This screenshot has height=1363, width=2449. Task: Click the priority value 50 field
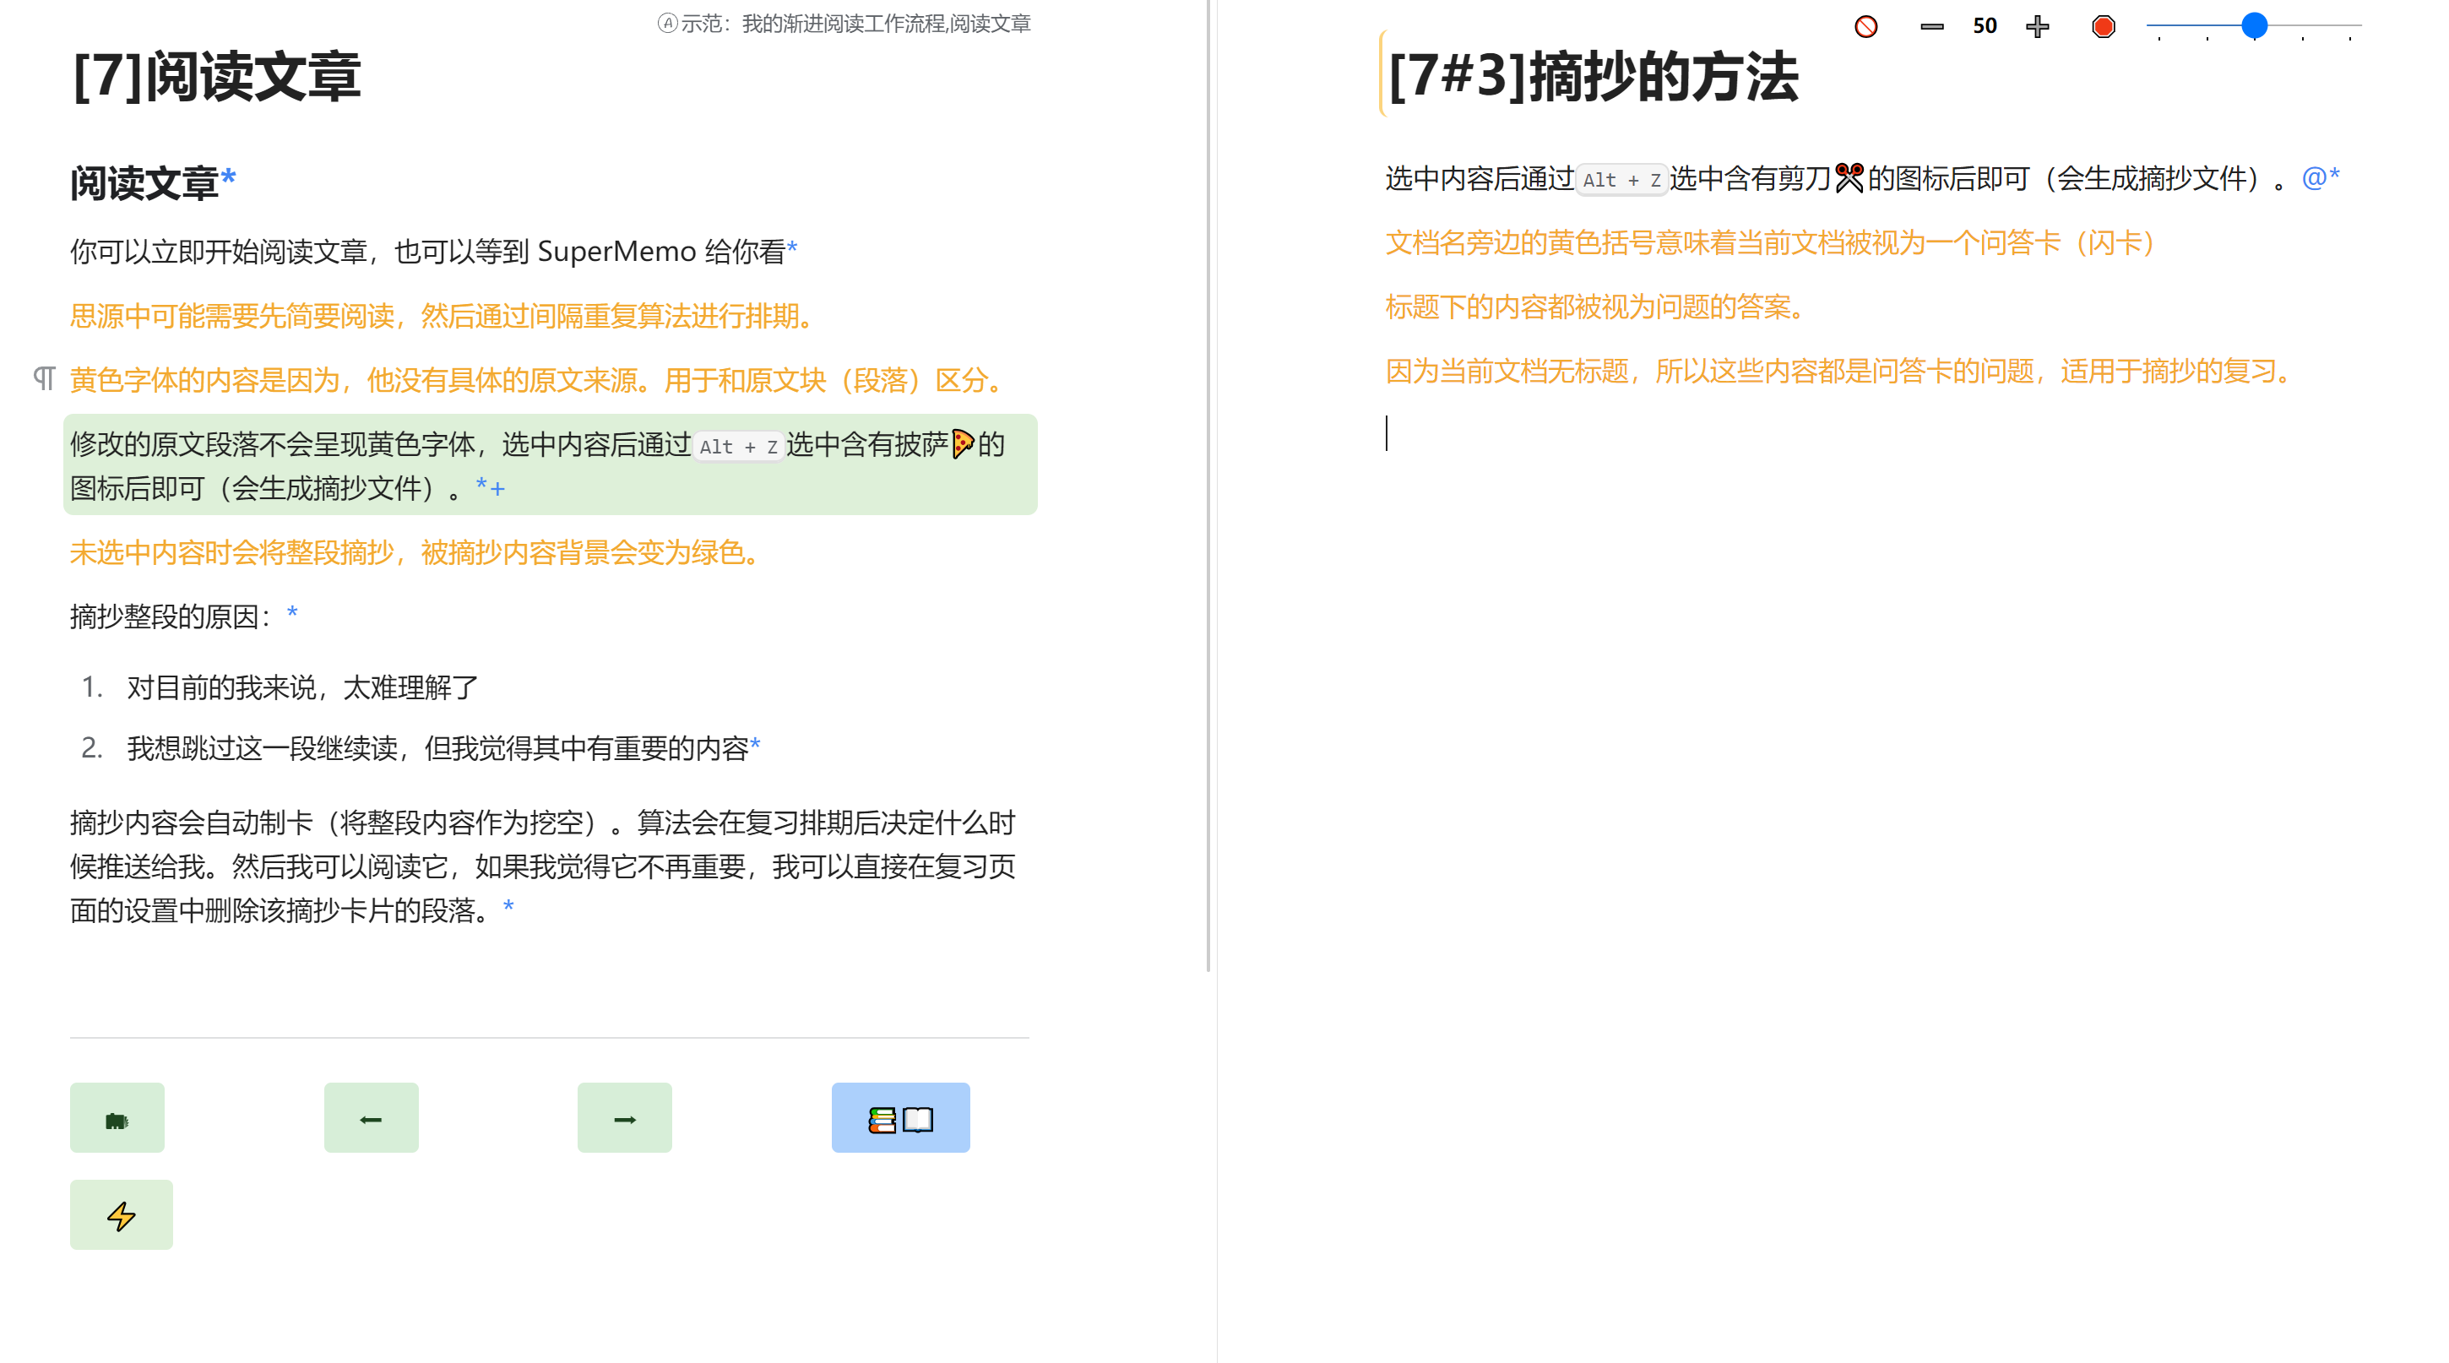(x=1984, y=27)
